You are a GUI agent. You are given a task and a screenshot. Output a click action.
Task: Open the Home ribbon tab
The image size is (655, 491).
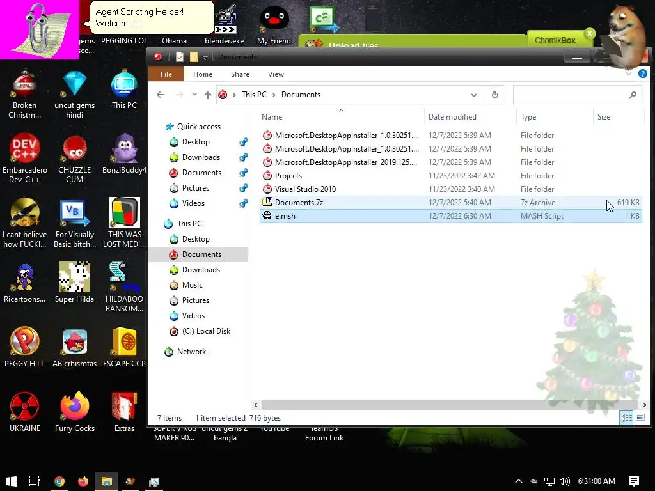point(203,74)
